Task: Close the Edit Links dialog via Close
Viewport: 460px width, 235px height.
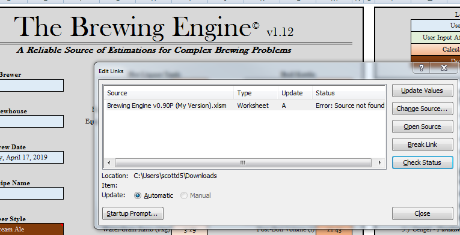Action: tap(423, 213)
